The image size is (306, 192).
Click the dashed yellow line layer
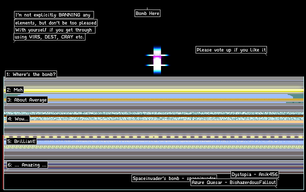tap(154, 137)
